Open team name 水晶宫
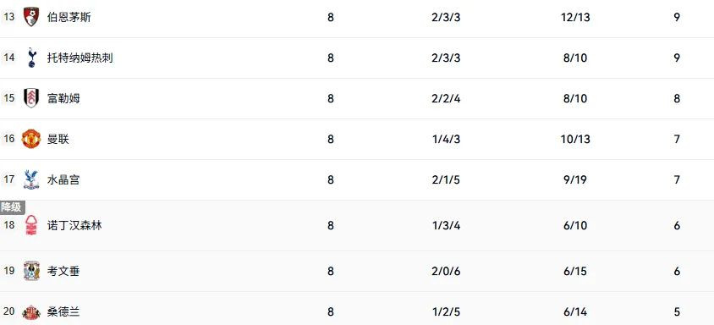 click(63, 179)
